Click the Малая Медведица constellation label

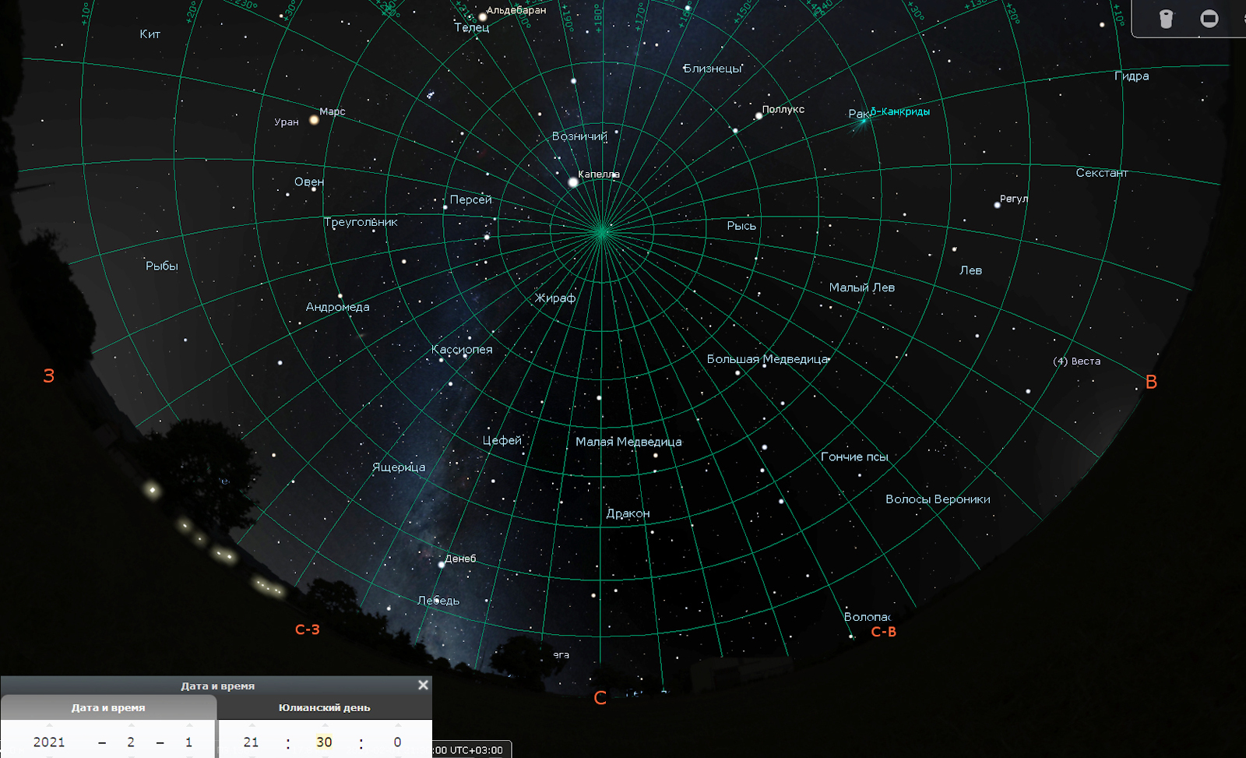point(628,442)
